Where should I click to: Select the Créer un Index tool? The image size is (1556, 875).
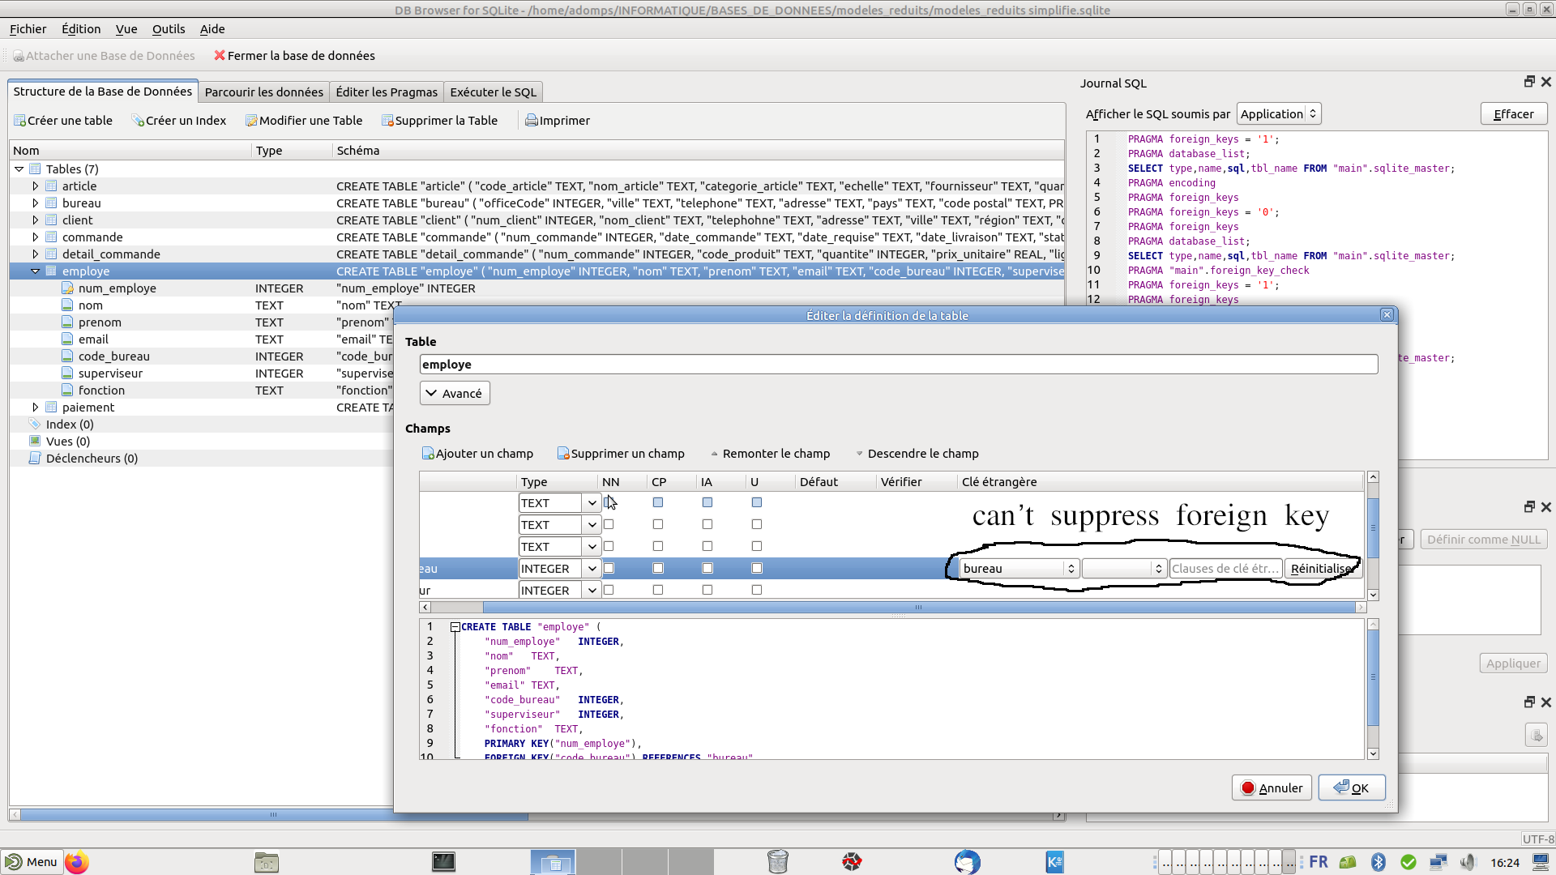point(179,120)
